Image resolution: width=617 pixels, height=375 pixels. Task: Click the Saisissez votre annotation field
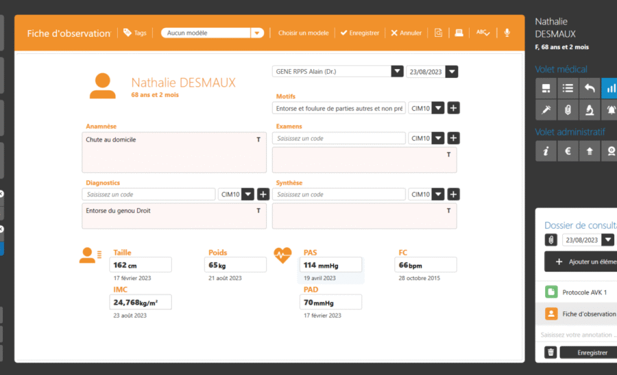pos(576,335)
